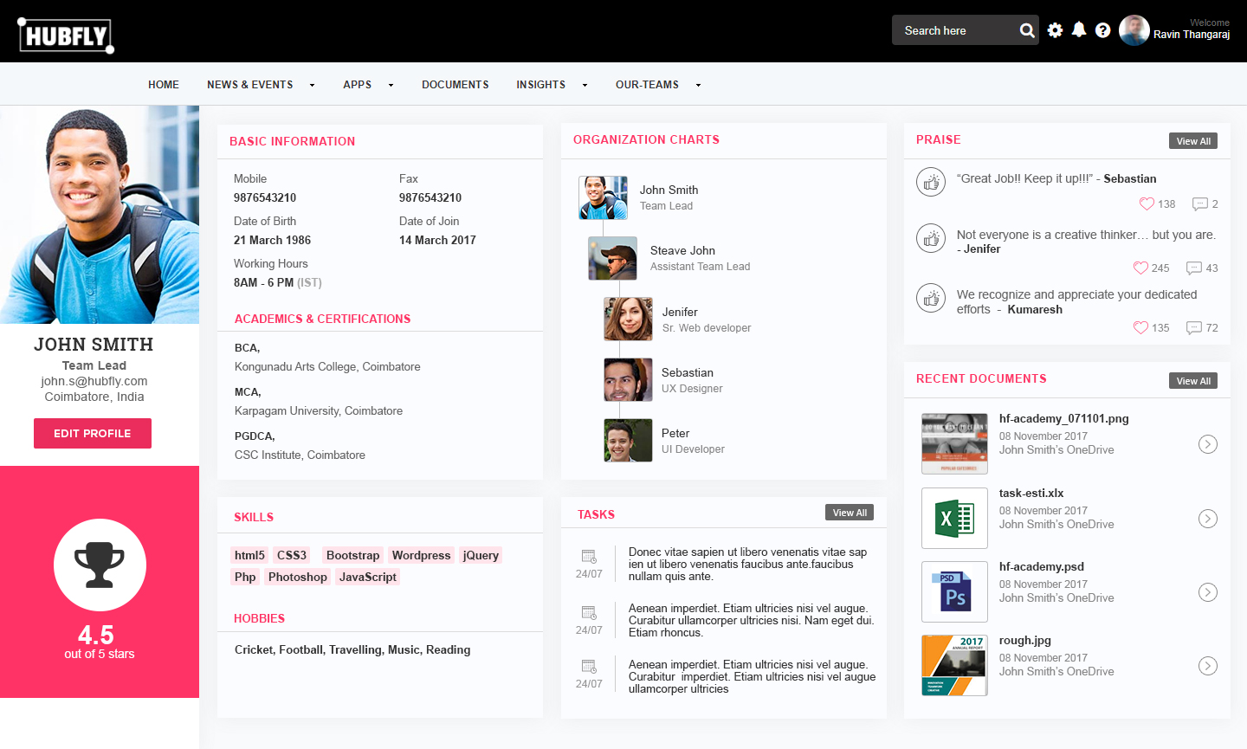1247x749 pixels.
Task: Open Our-Teams menu
Action: tap(647, 85)
